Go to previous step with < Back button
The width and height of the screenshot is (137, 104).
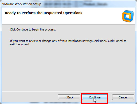69,97
